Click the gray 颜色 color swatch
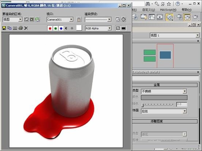 (x=164, y=98)
